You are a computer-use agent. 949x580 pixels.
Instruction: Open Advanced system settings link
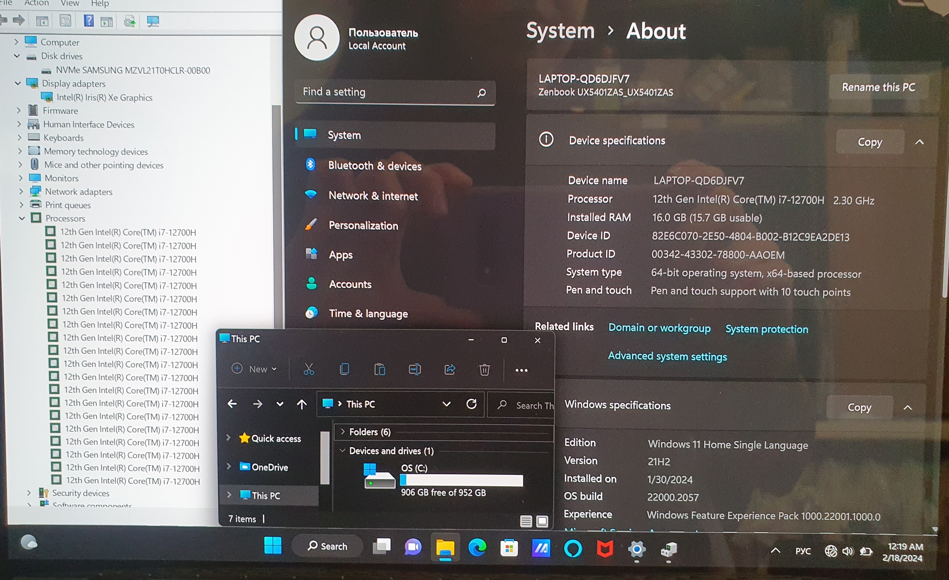click(x=667, y=356)
